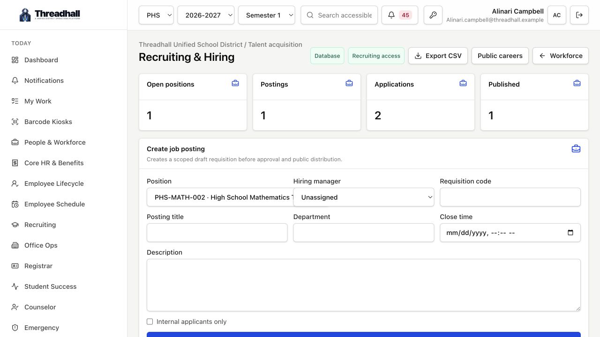This screenshot has height=337, width=600.
Task: Click briefcase icon on Applications card
Action: click(463, 83)
